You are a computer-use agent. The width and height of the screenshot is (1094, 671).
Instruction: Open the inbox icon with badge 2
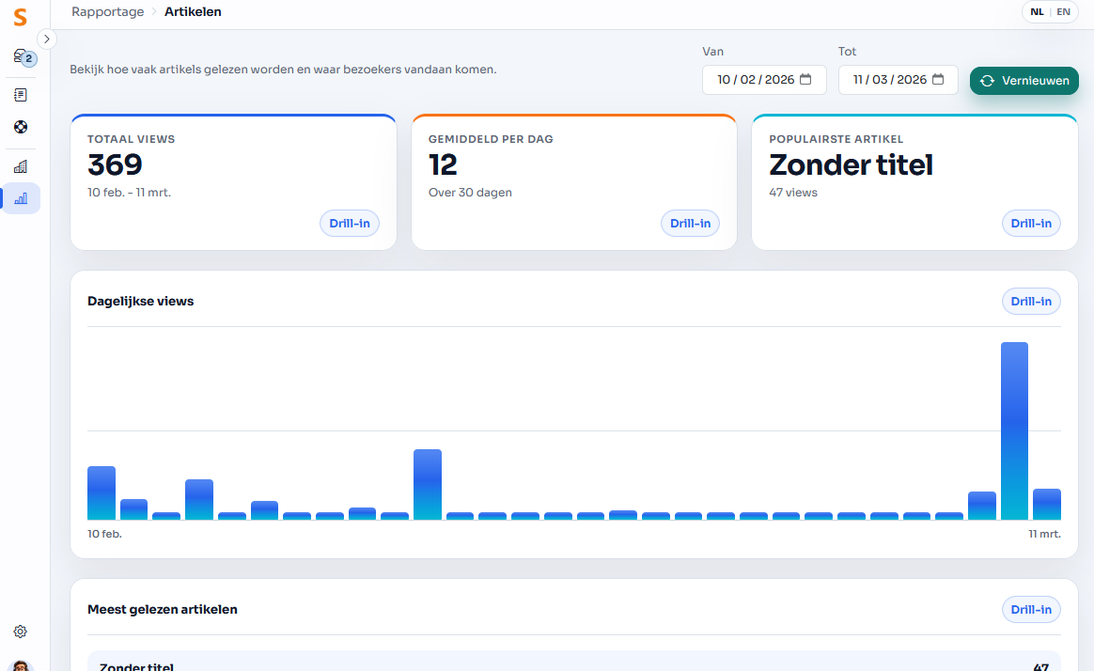[23, 57]
